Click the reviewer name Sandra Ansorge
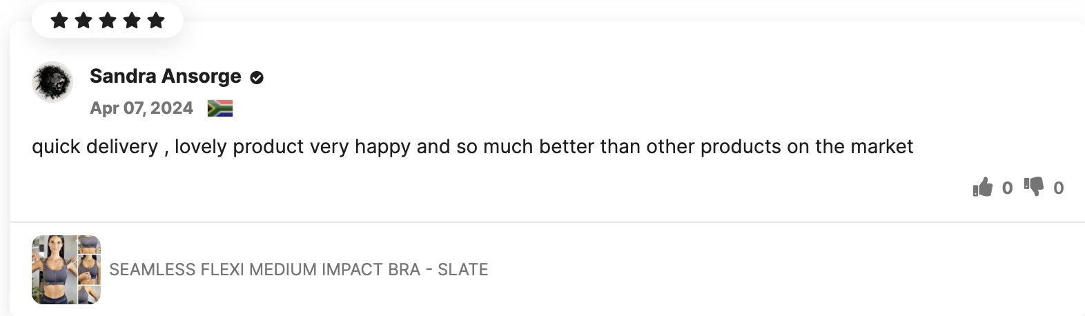 pyautogui.click(x=166, y=77)
